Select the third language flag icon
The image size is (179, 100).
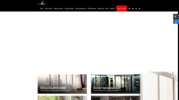[x=136, y=9]
